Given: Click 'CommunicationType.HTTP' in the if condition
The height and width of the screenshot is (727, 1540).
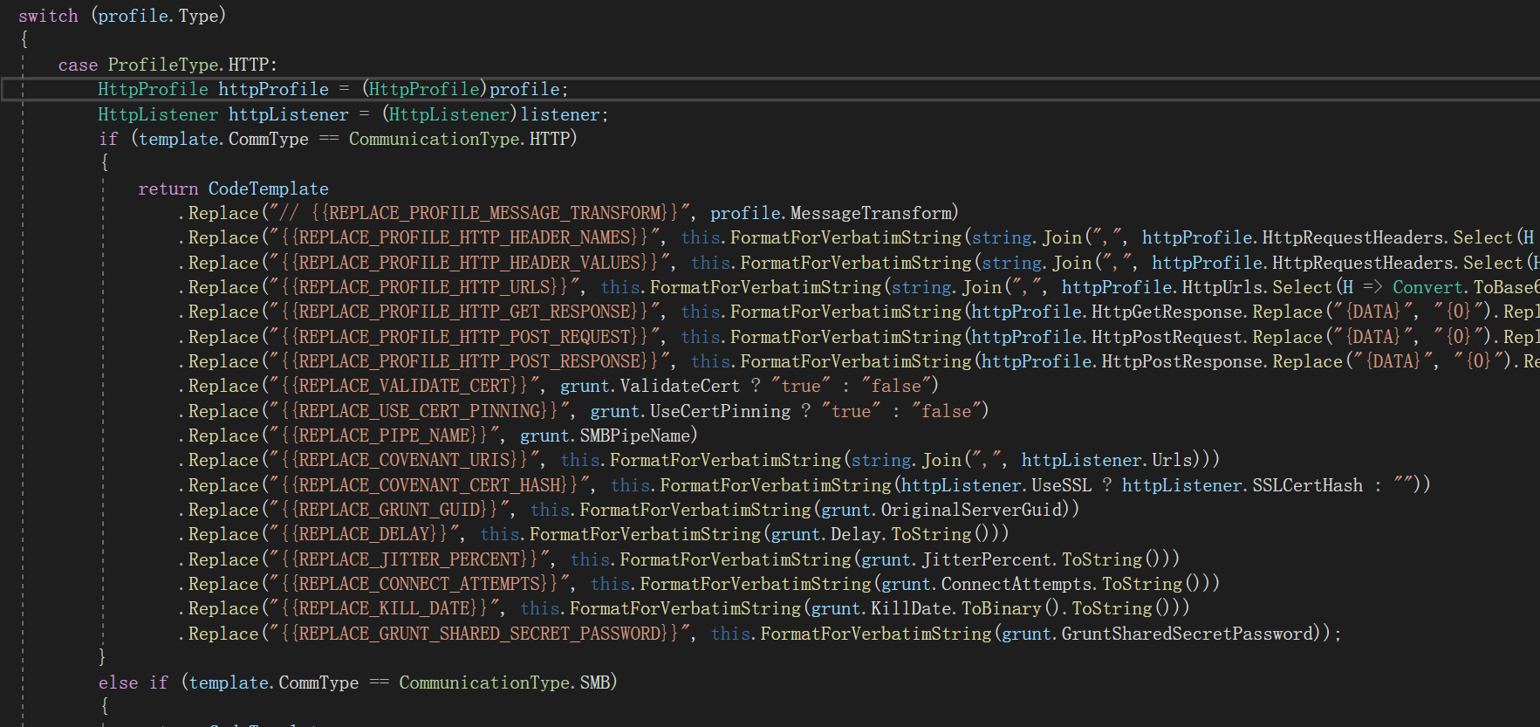Looking at the screenshot, I should (460, 139).
